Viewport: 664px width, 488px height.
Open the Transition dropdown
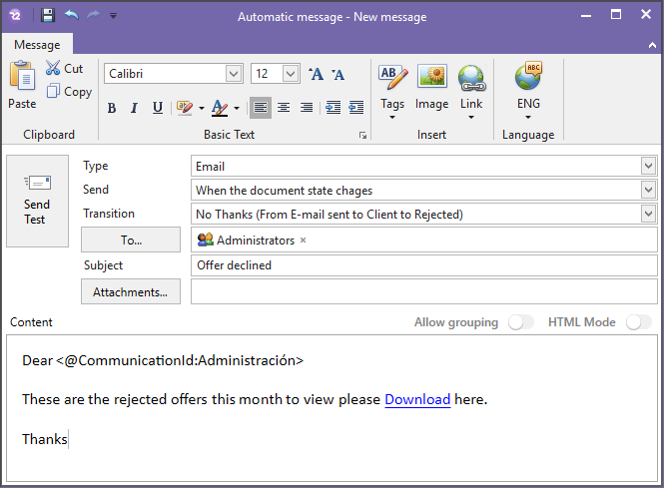pos(648,214)
